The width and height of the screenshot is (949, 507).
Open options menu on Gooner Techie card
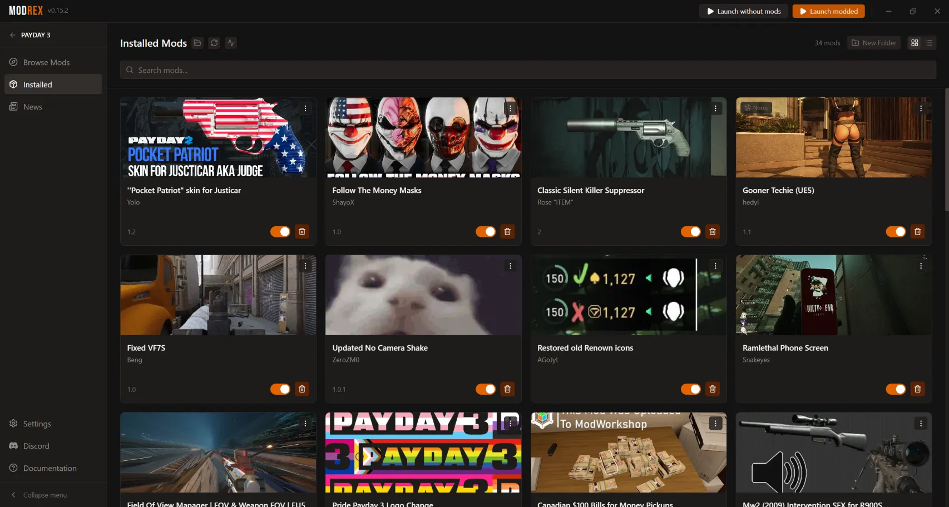[x=921, y=108]
